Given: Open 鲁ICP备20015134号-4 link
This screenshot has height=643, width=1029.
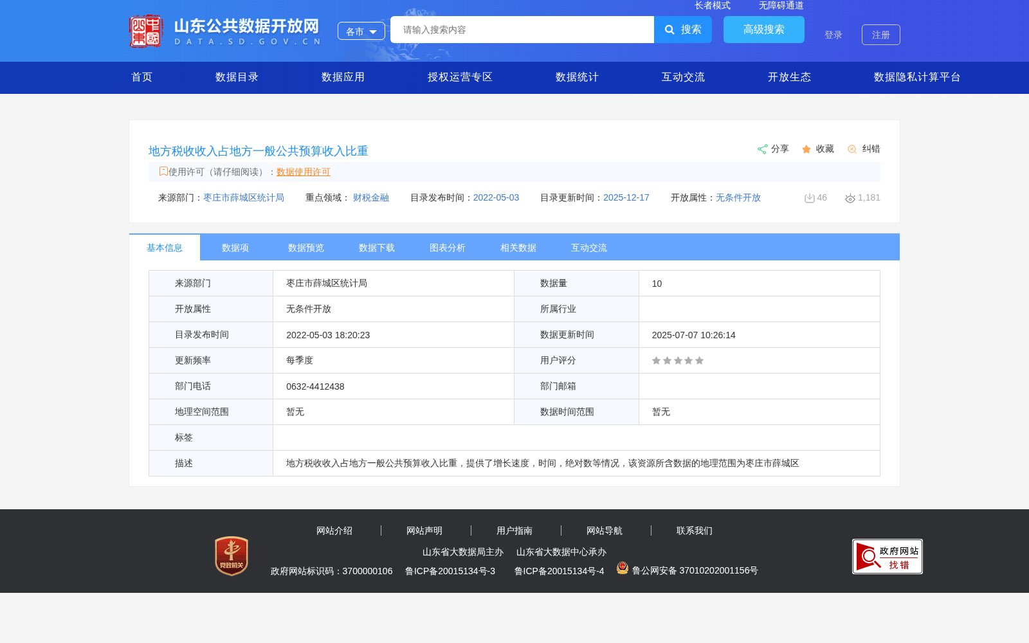Looking at the screenshot, I should (x=560, y=571).
